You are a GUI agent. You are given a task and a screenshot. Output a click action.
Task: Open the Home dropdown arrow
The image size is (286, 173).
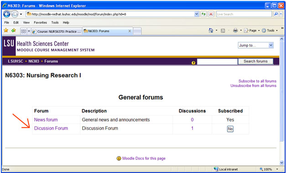217,31
